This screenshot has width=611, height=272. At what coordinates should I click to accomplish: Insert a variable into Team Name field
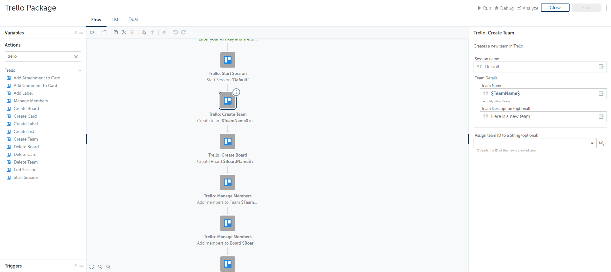coord(601,93)
